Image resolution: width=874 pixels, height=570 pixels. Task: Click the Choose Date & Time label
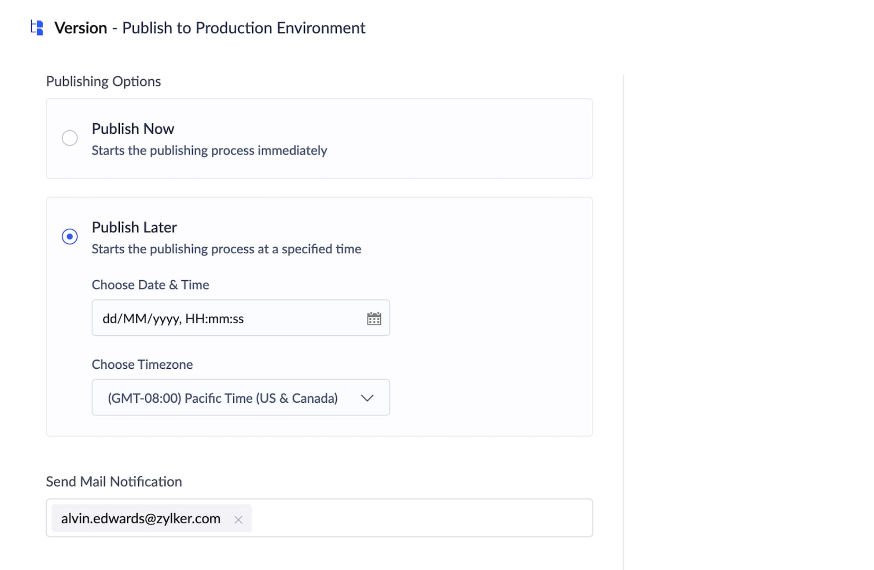tap(150, 285)
